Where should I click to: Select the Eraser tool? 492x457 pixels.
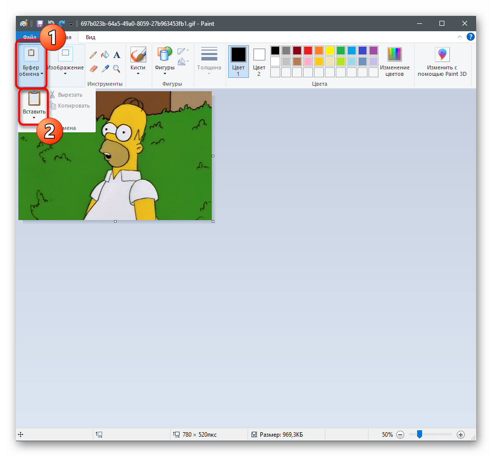(93, 68)
